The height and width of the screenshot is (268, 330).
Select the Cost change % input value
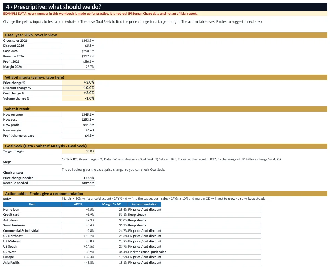tap(78, 93)
